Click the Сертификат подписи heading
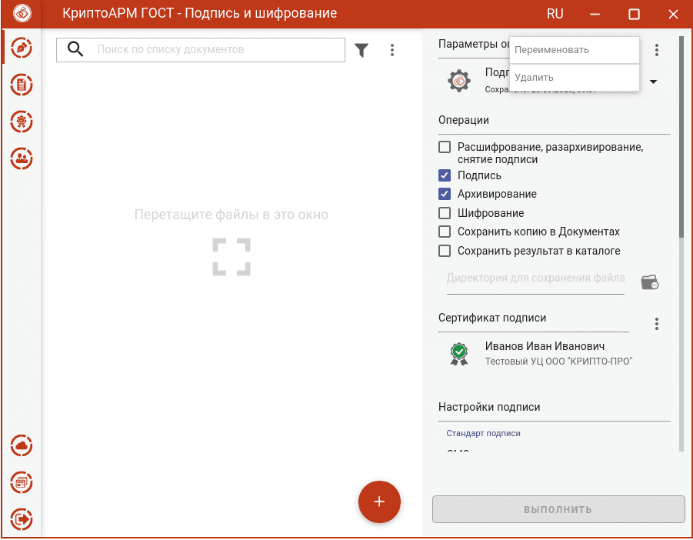 pyautogui.click(x=492, y=318)
